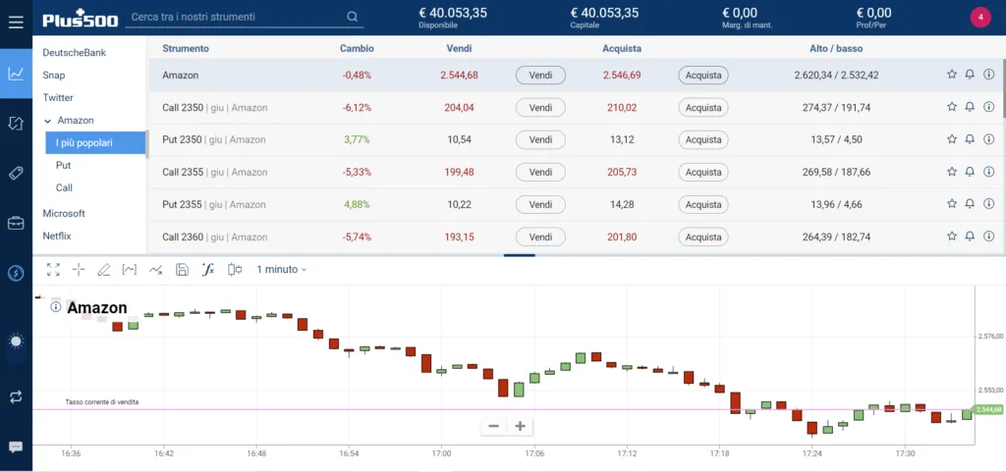This screenshot has height=472, width=1006.
Task: Open the briefcase closed positions icon
Action: coord(16,223)
